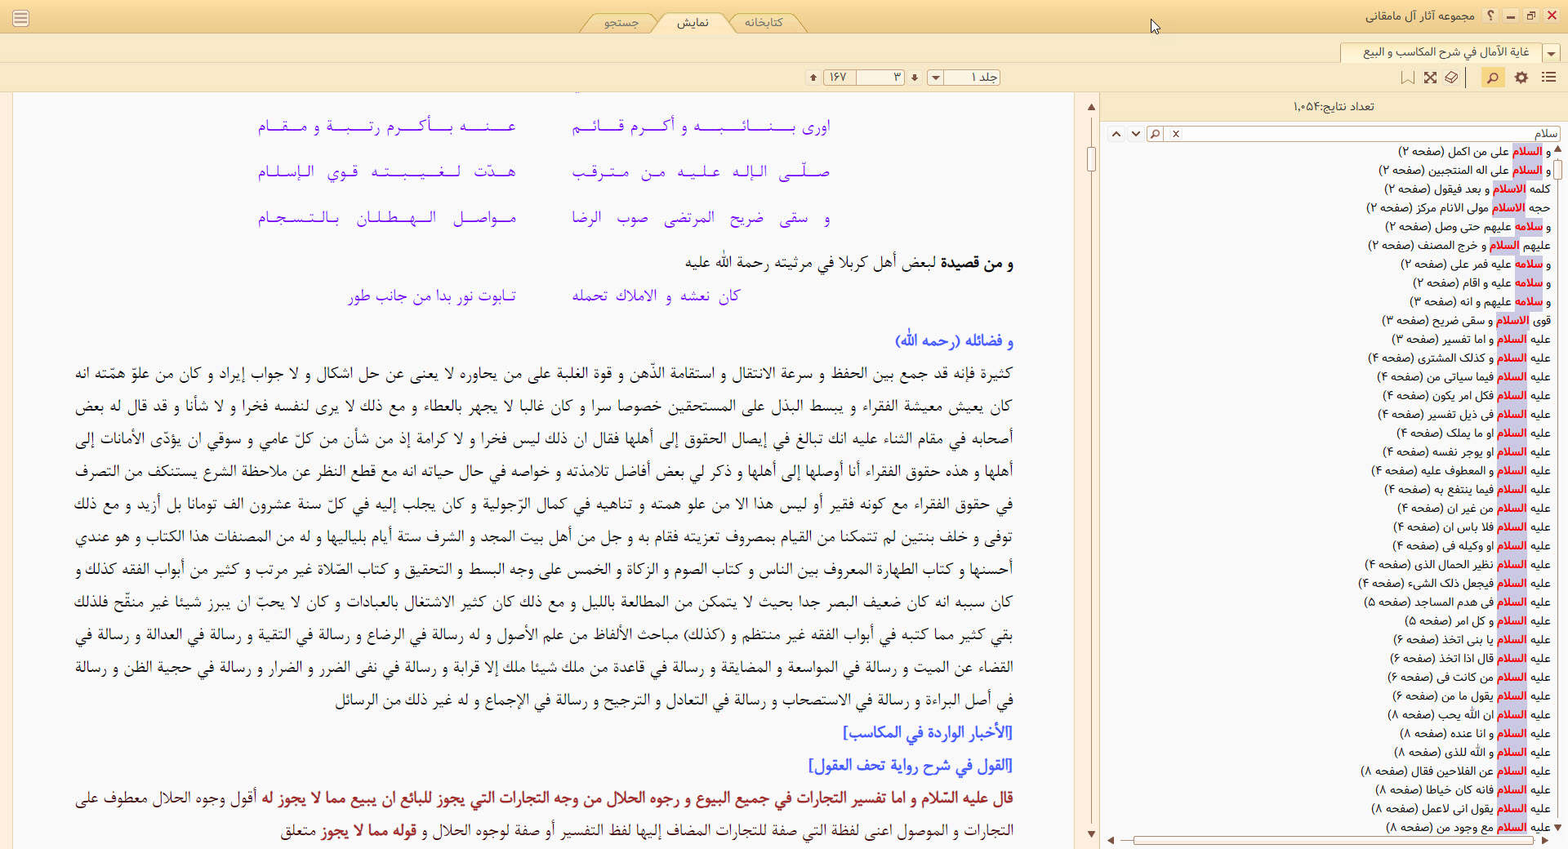This screenshot has width=1568, height=849.
Task: Select the book tab غاية الآمال في شرح المكاسب و البيع
Action: point(1441,52)
